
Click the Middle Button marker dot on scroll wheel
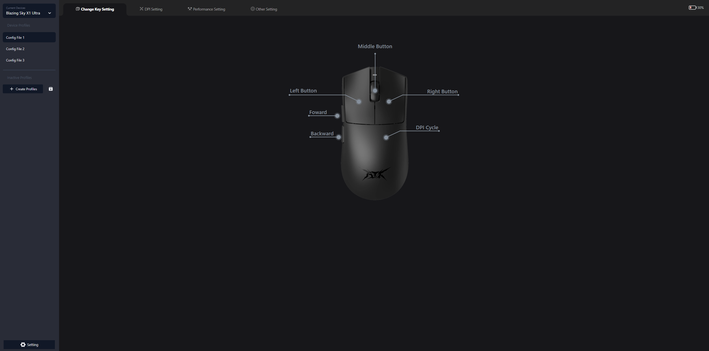click(375, 91)
